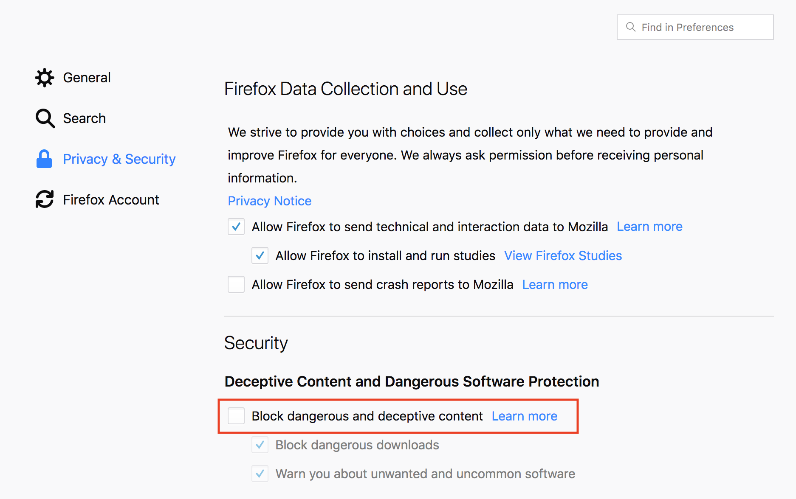Disable sending technical and interaction data
The image size is (796, 499).
coord(236,227)
